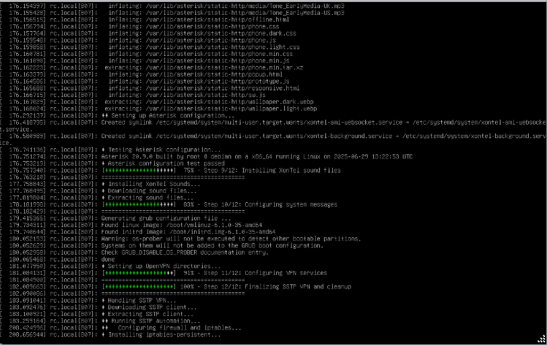Click the 75% green progress bar
The image size is (547, 345).
pos(138,171)
